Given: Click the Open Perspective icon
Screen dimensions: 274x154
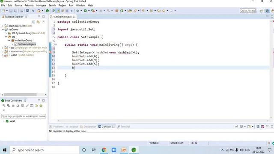Looking at the screenshot, I should [261, 11].
